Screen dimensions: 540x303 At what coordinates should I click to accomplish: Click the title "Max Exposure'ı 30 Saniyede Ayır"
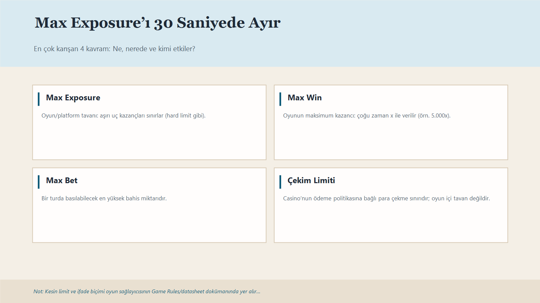(157, 23)
